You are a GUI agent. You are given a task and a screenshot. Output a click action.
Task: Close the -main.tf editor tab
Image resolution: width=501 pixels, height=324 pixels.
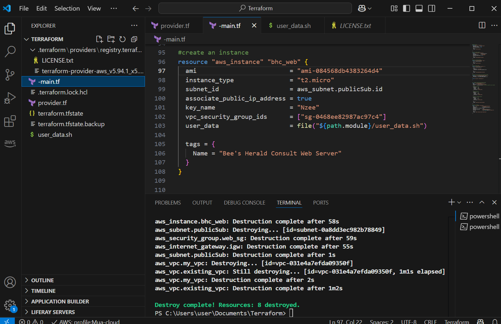click(254, 25)
